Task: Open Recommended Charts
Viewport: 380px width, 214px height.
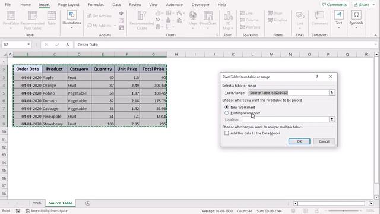Action: click(x=142, y=20)
